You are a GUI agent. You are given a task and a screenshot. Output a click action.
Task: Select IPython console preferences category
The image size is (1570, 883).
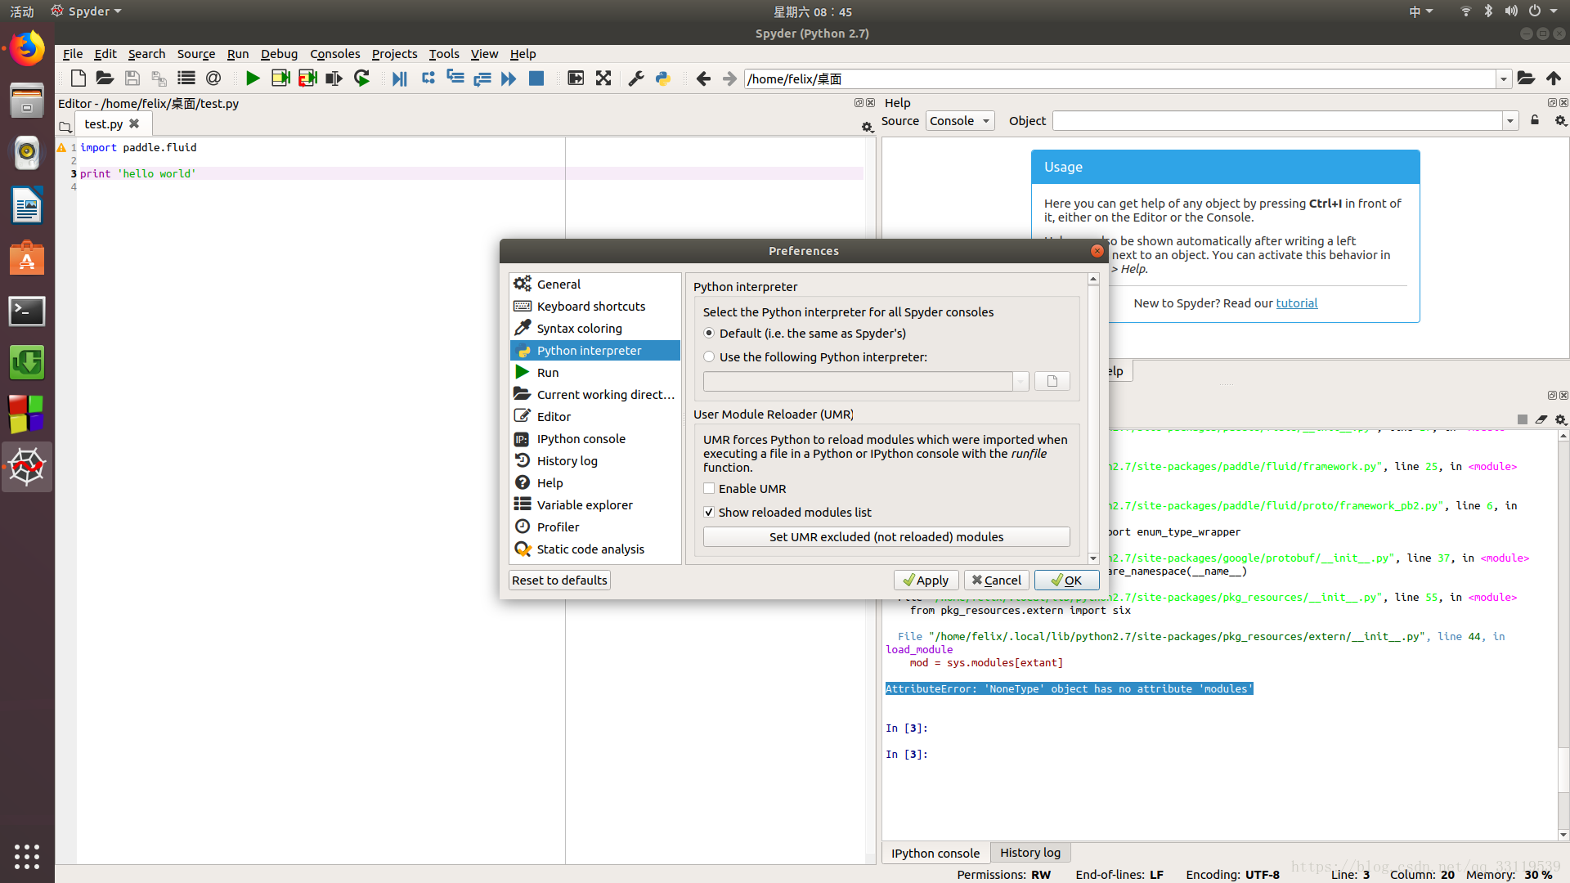coord(594,439)
